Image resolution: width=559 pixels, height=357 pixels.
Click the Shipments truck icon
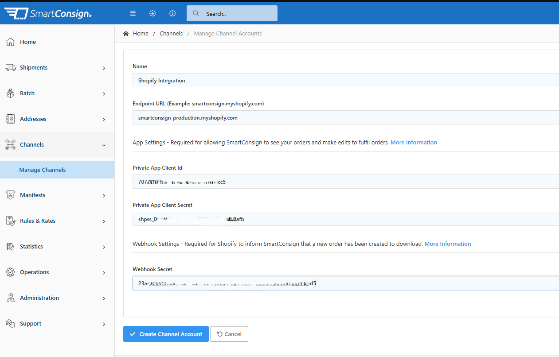(11, 68)
